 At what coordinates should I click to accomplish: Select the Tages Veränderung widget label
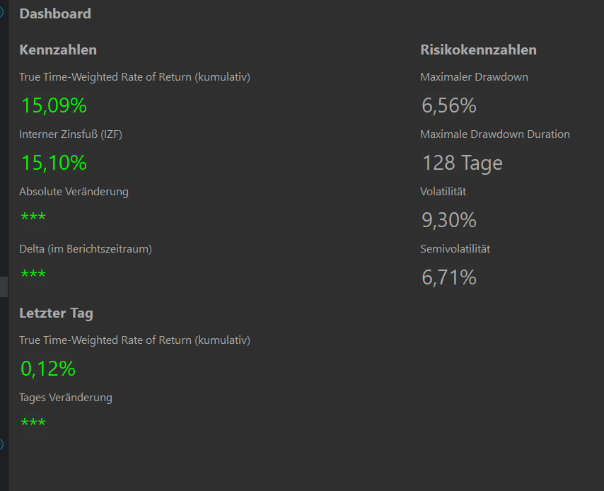66,398
